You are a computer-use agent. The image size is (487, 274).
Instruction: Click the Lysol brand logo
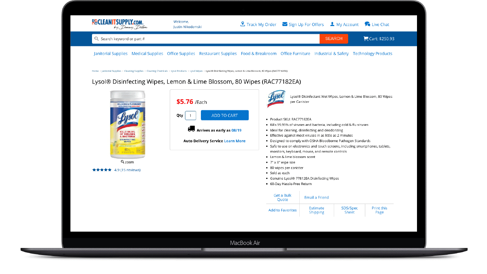point(276,99)
